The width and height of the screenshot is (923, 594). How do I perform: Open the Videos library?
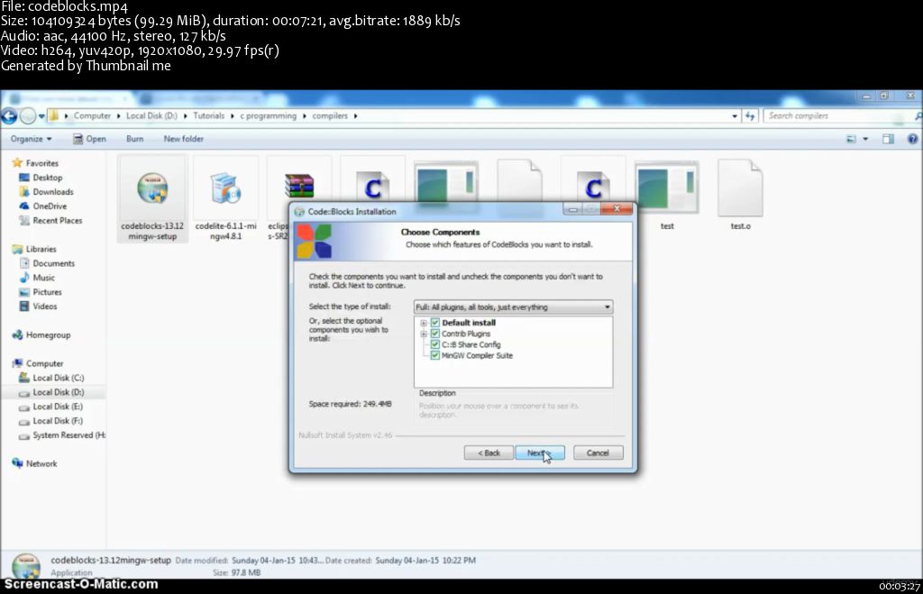point(38,306)
